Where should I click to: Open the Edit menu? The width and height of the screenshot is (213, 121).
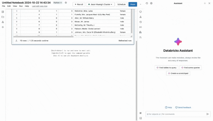click(9, 6)
